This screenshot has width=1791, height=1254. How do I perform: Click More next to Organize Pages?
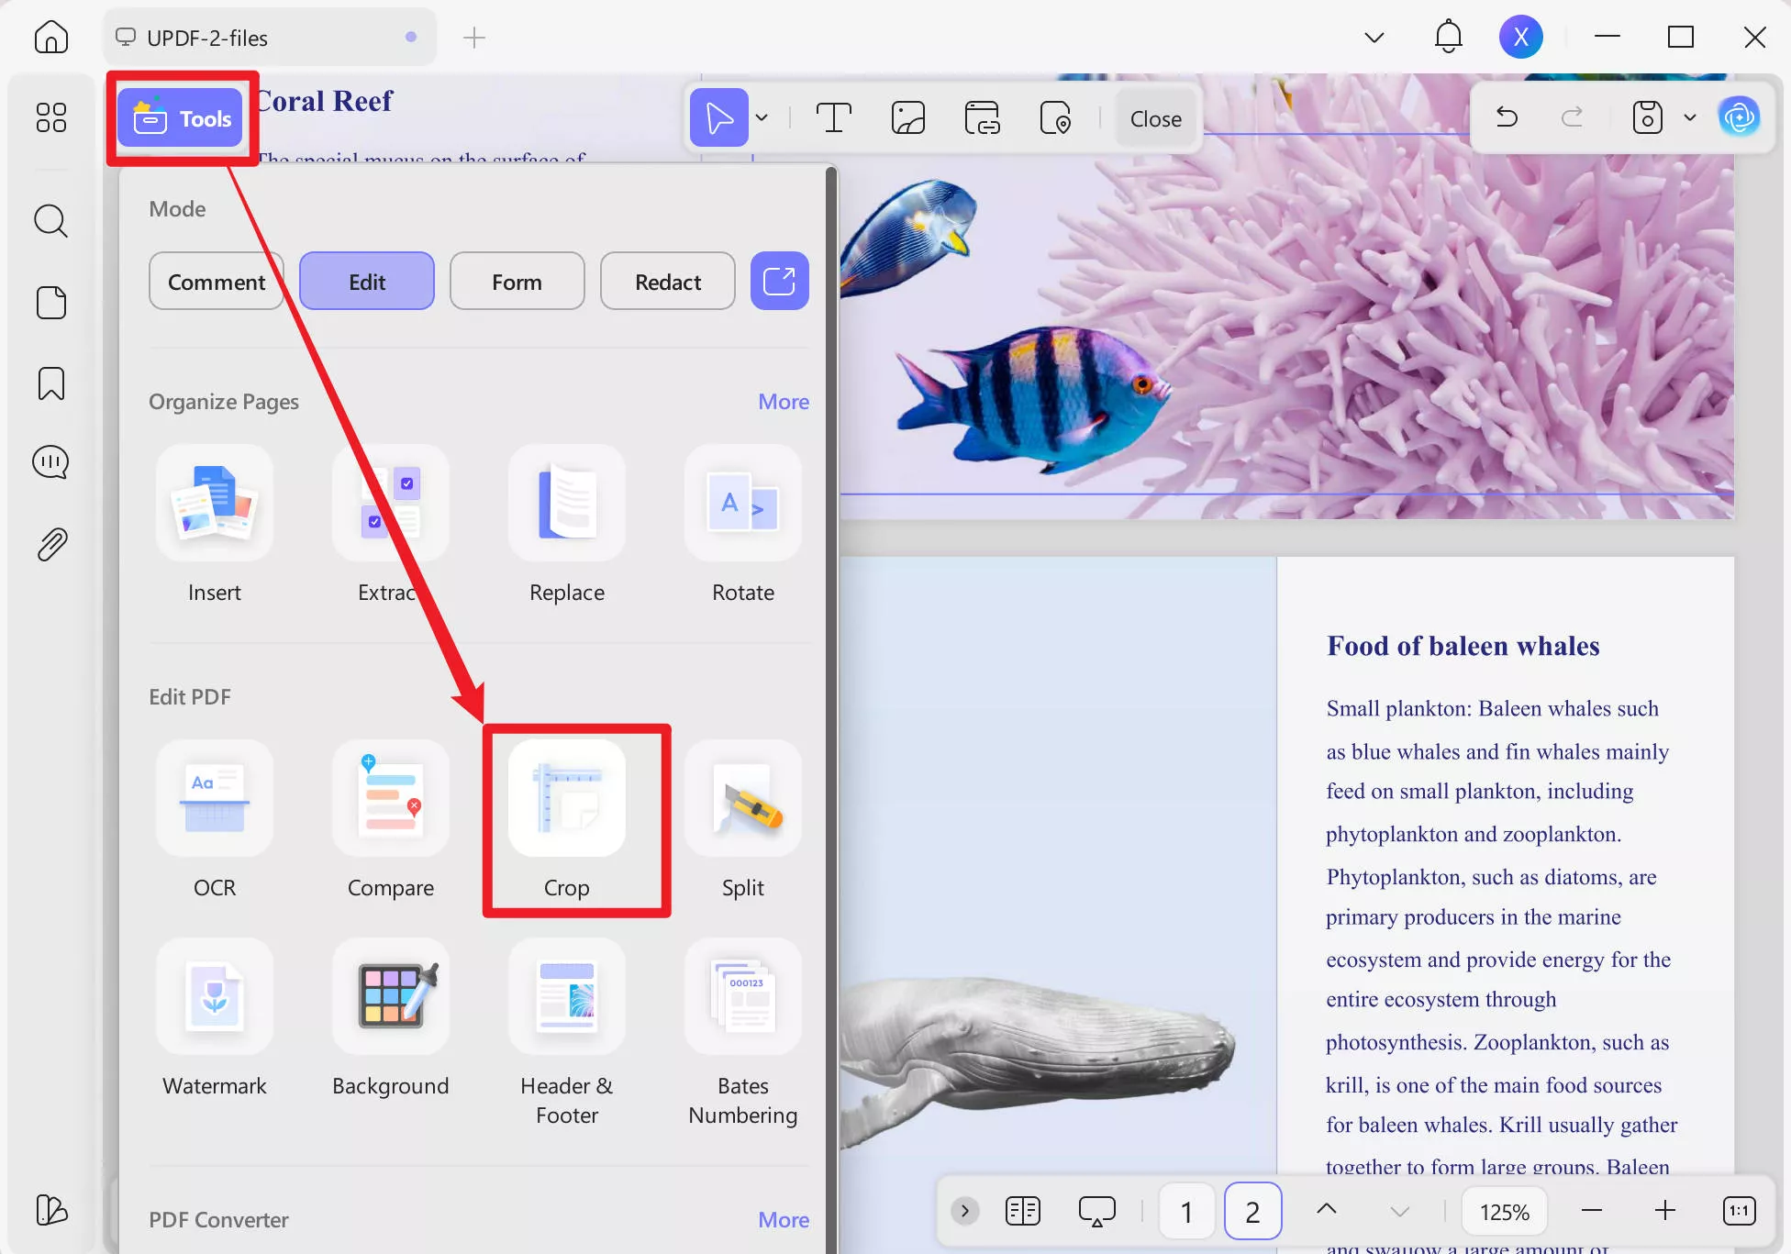[783, 402]
